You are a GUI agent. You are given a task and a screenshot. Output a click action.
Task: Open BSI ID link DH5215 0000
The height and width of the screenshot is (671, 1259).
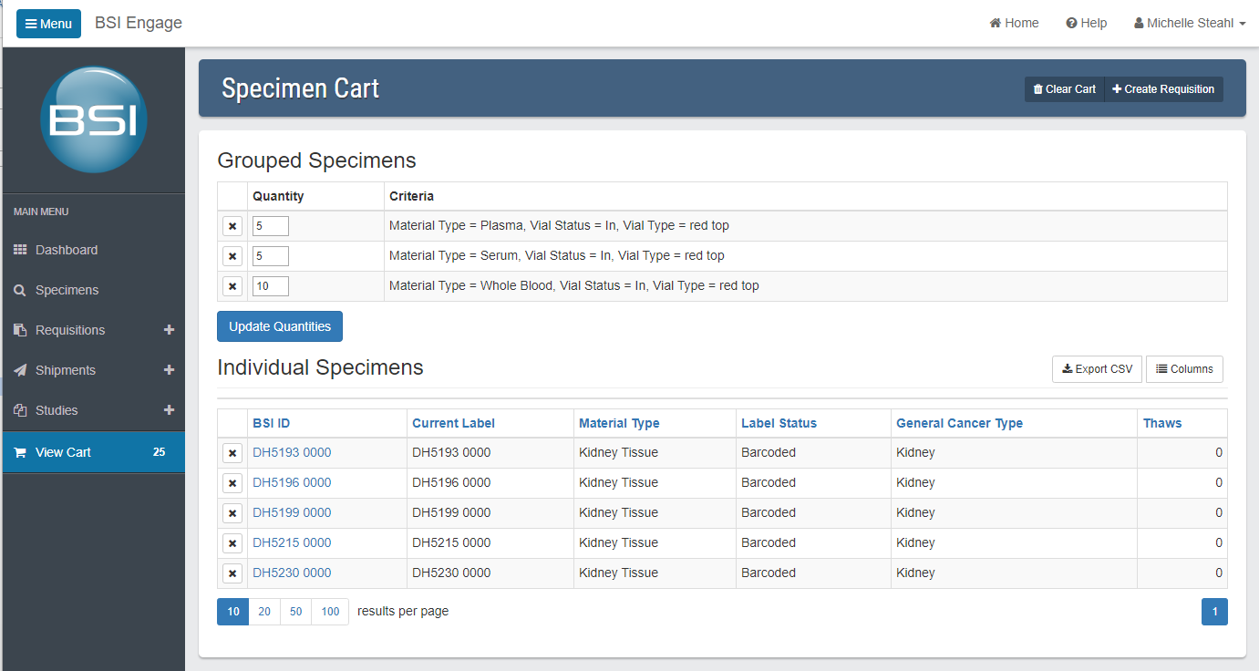pyautogui.click(x=292, y=542)
